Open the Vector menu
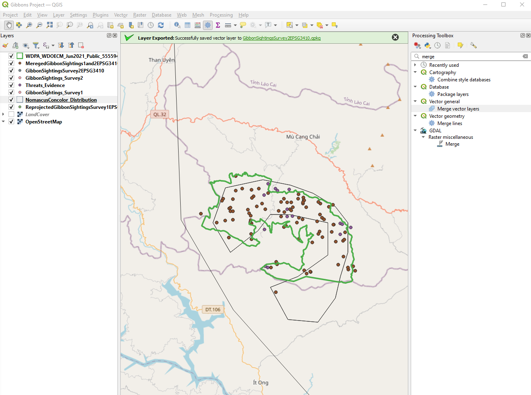531x395 pixels. pos(121,15)
